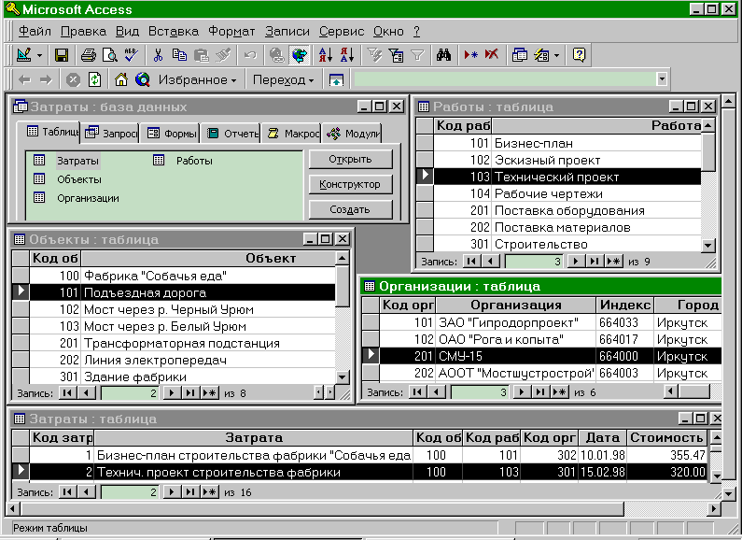742x540 pixels.
Task: Click the web toolbar Back arrow
Action: click(x=24, y=79)
